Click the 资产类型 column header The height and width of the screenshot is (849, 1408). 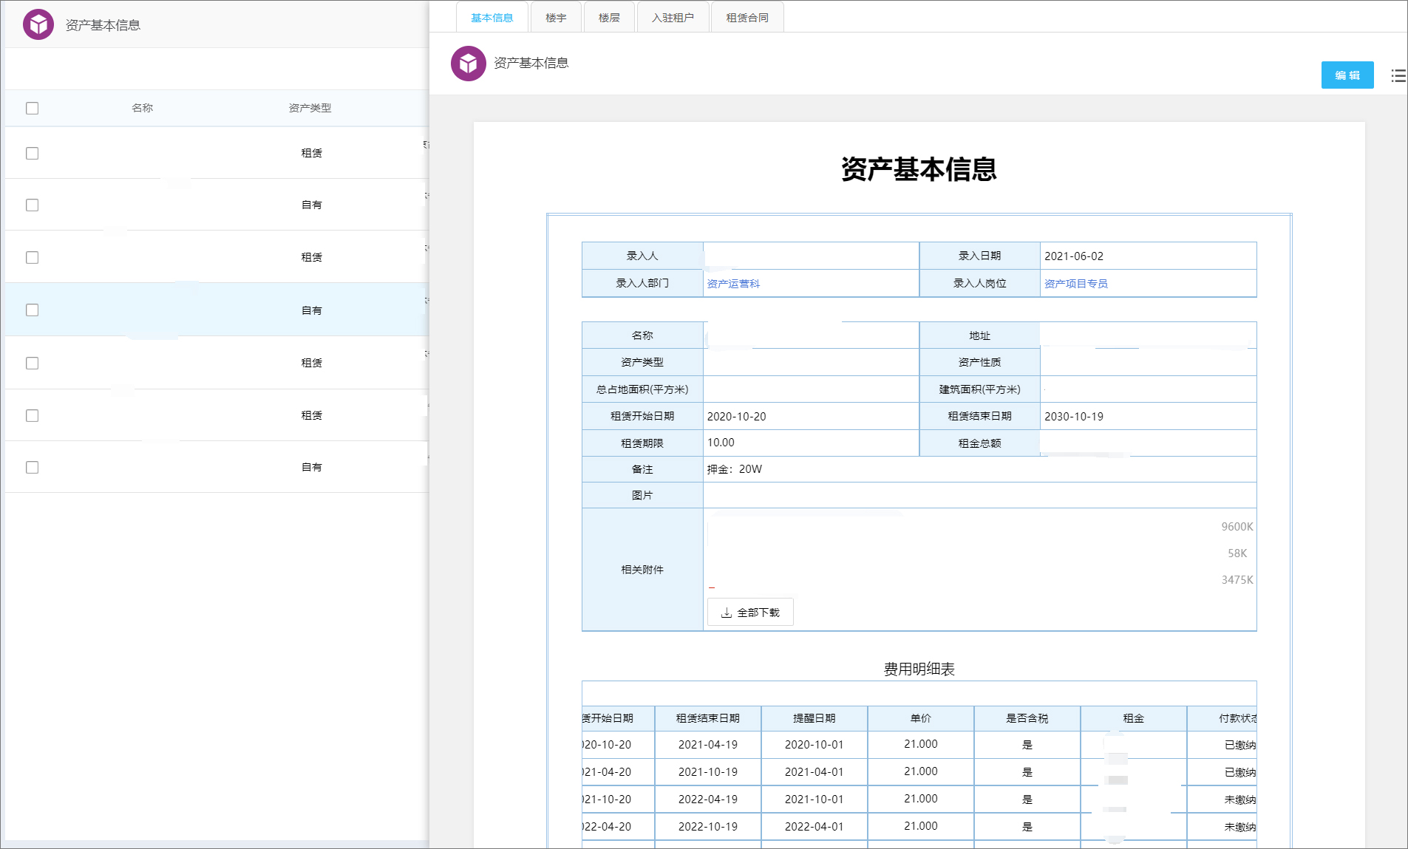[310, 108]
